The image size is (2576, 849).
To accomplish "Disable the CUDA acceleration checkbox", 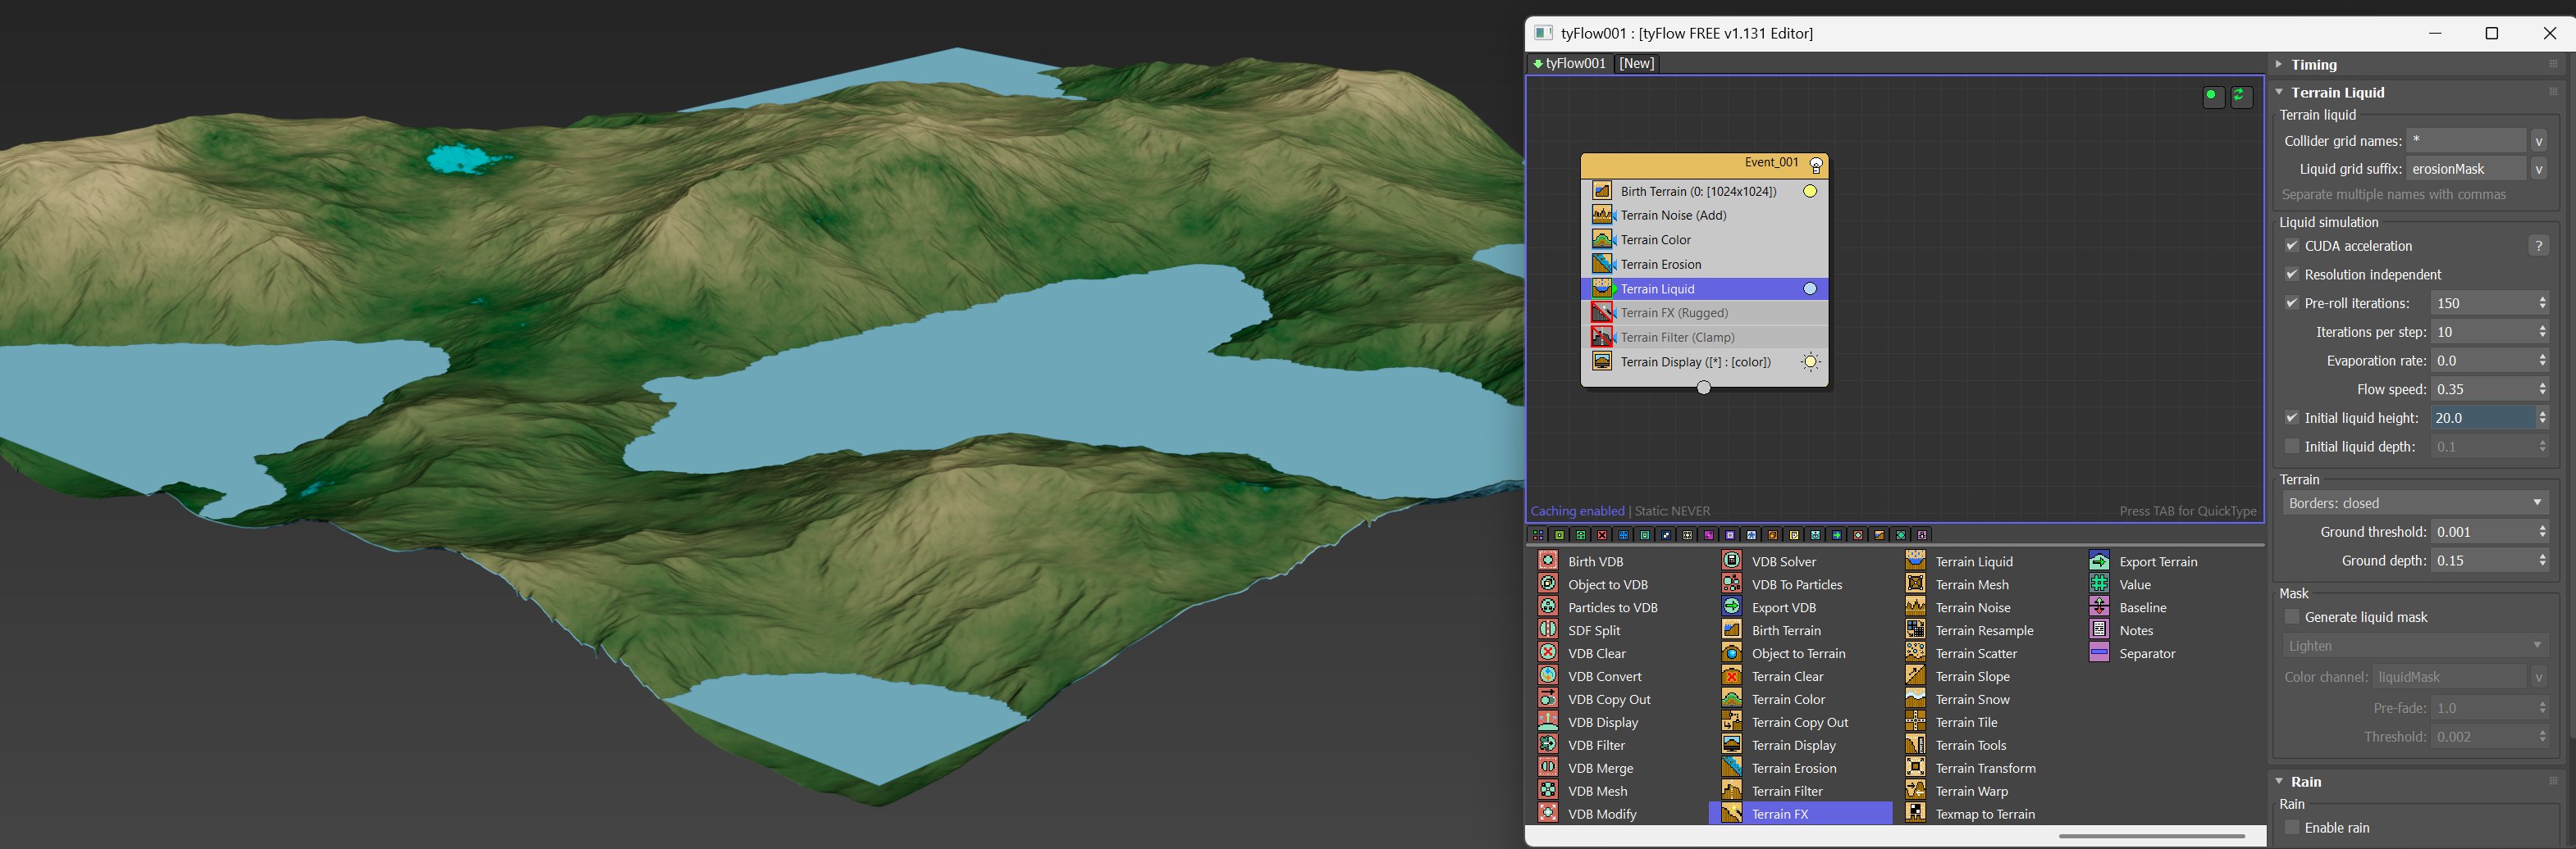I will coord(2292,246).
